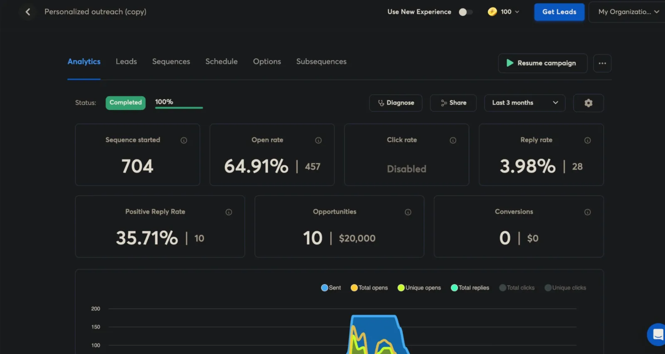Click the gold credits coin icon

(x=492, y=12)
